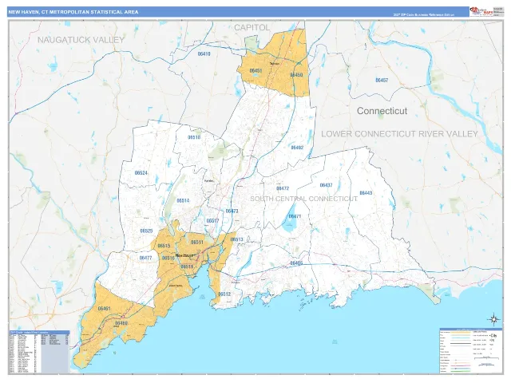Click ZIP code label 06524

[141, 173]
